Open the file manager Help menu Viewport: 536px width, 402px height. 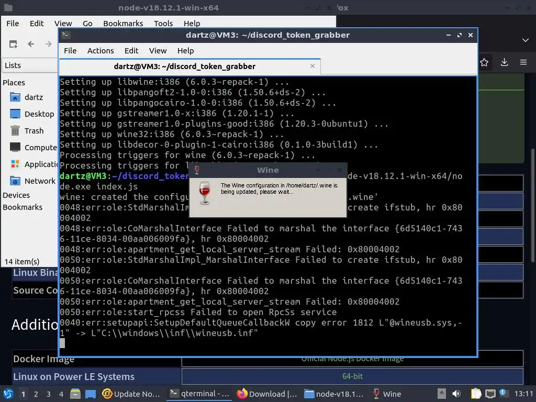pos(192,23)
